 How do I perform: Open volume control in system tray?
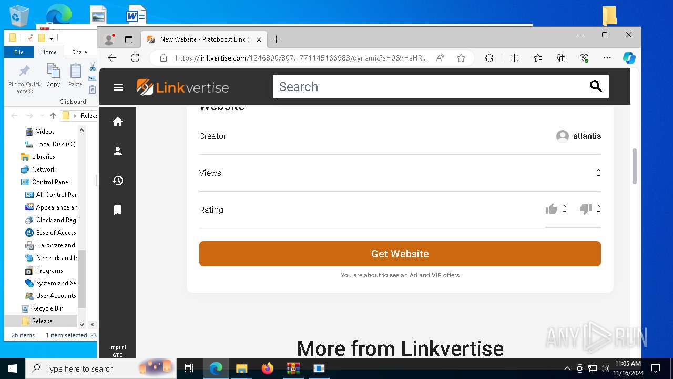[605, 368]
